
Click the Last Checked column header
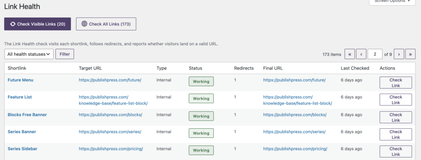click(355, 68)
